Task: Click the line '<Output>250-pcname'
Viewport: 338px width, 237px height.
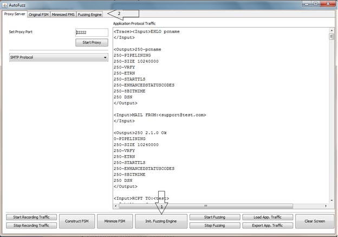Action: (x=138, y=49)
